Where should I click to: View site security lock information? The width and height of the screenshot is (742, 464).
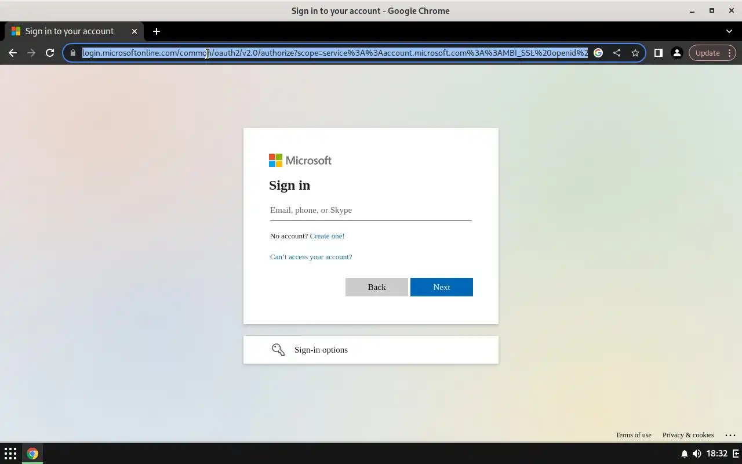(x=72, y=53)
